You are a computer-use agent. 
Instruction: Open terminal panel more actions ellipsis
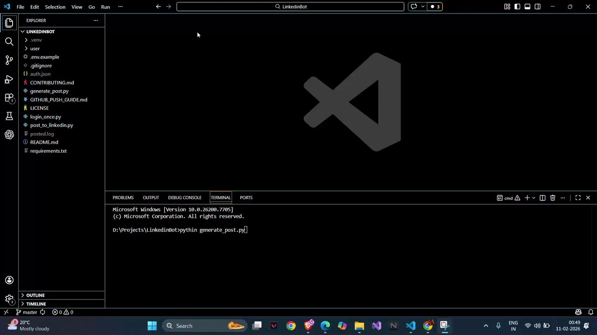[563, 198]
